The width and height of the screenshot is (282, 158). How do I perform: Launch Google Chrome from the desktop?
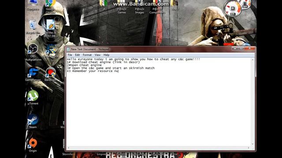pyautogui.click(x=51, y=7)
